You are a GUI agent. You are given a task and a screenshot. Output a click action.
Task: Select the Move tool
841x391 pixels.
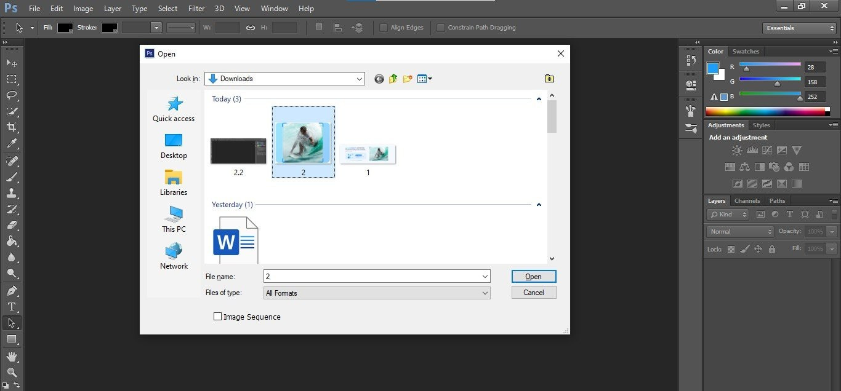click(12, 63)
